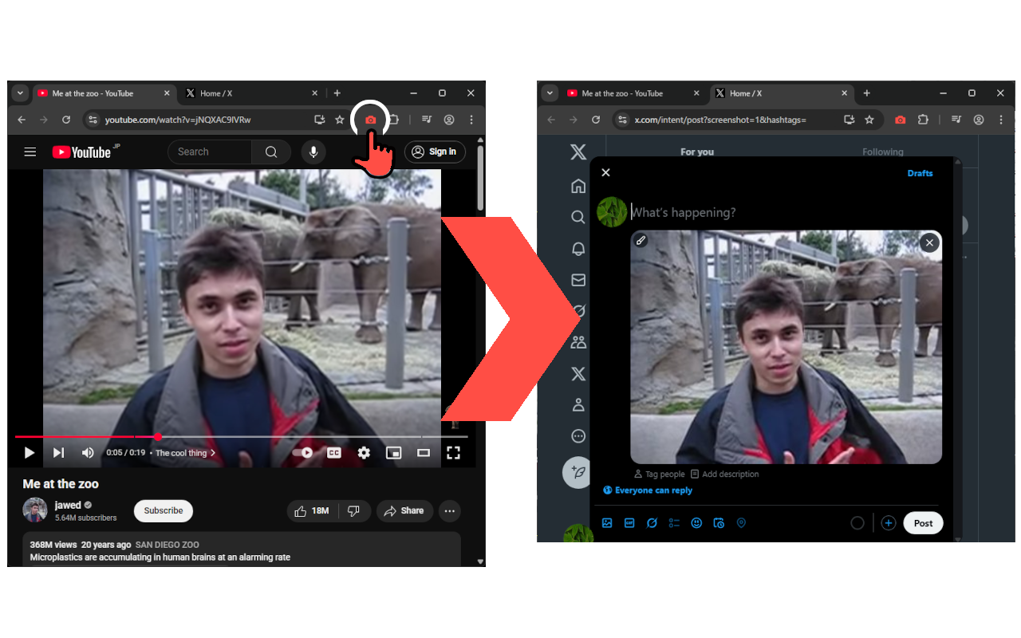Switch to the 'For you' tab on X
This screenshot has width=1021, height=638.
[x=697, y=152]
